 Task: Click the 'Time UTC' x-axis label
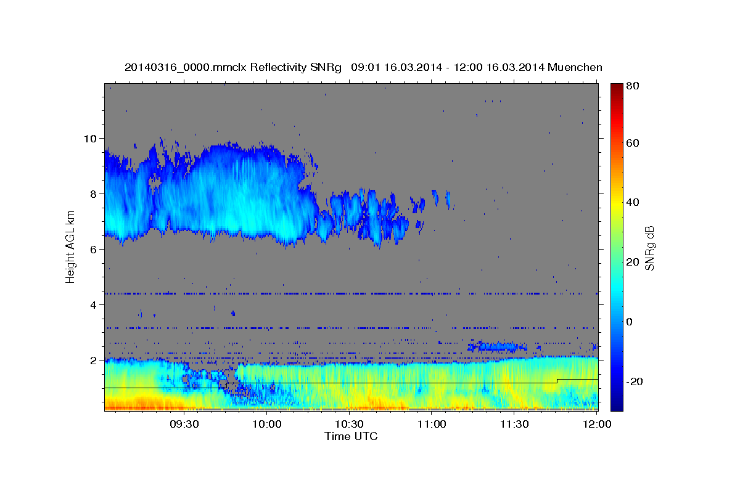351,436
